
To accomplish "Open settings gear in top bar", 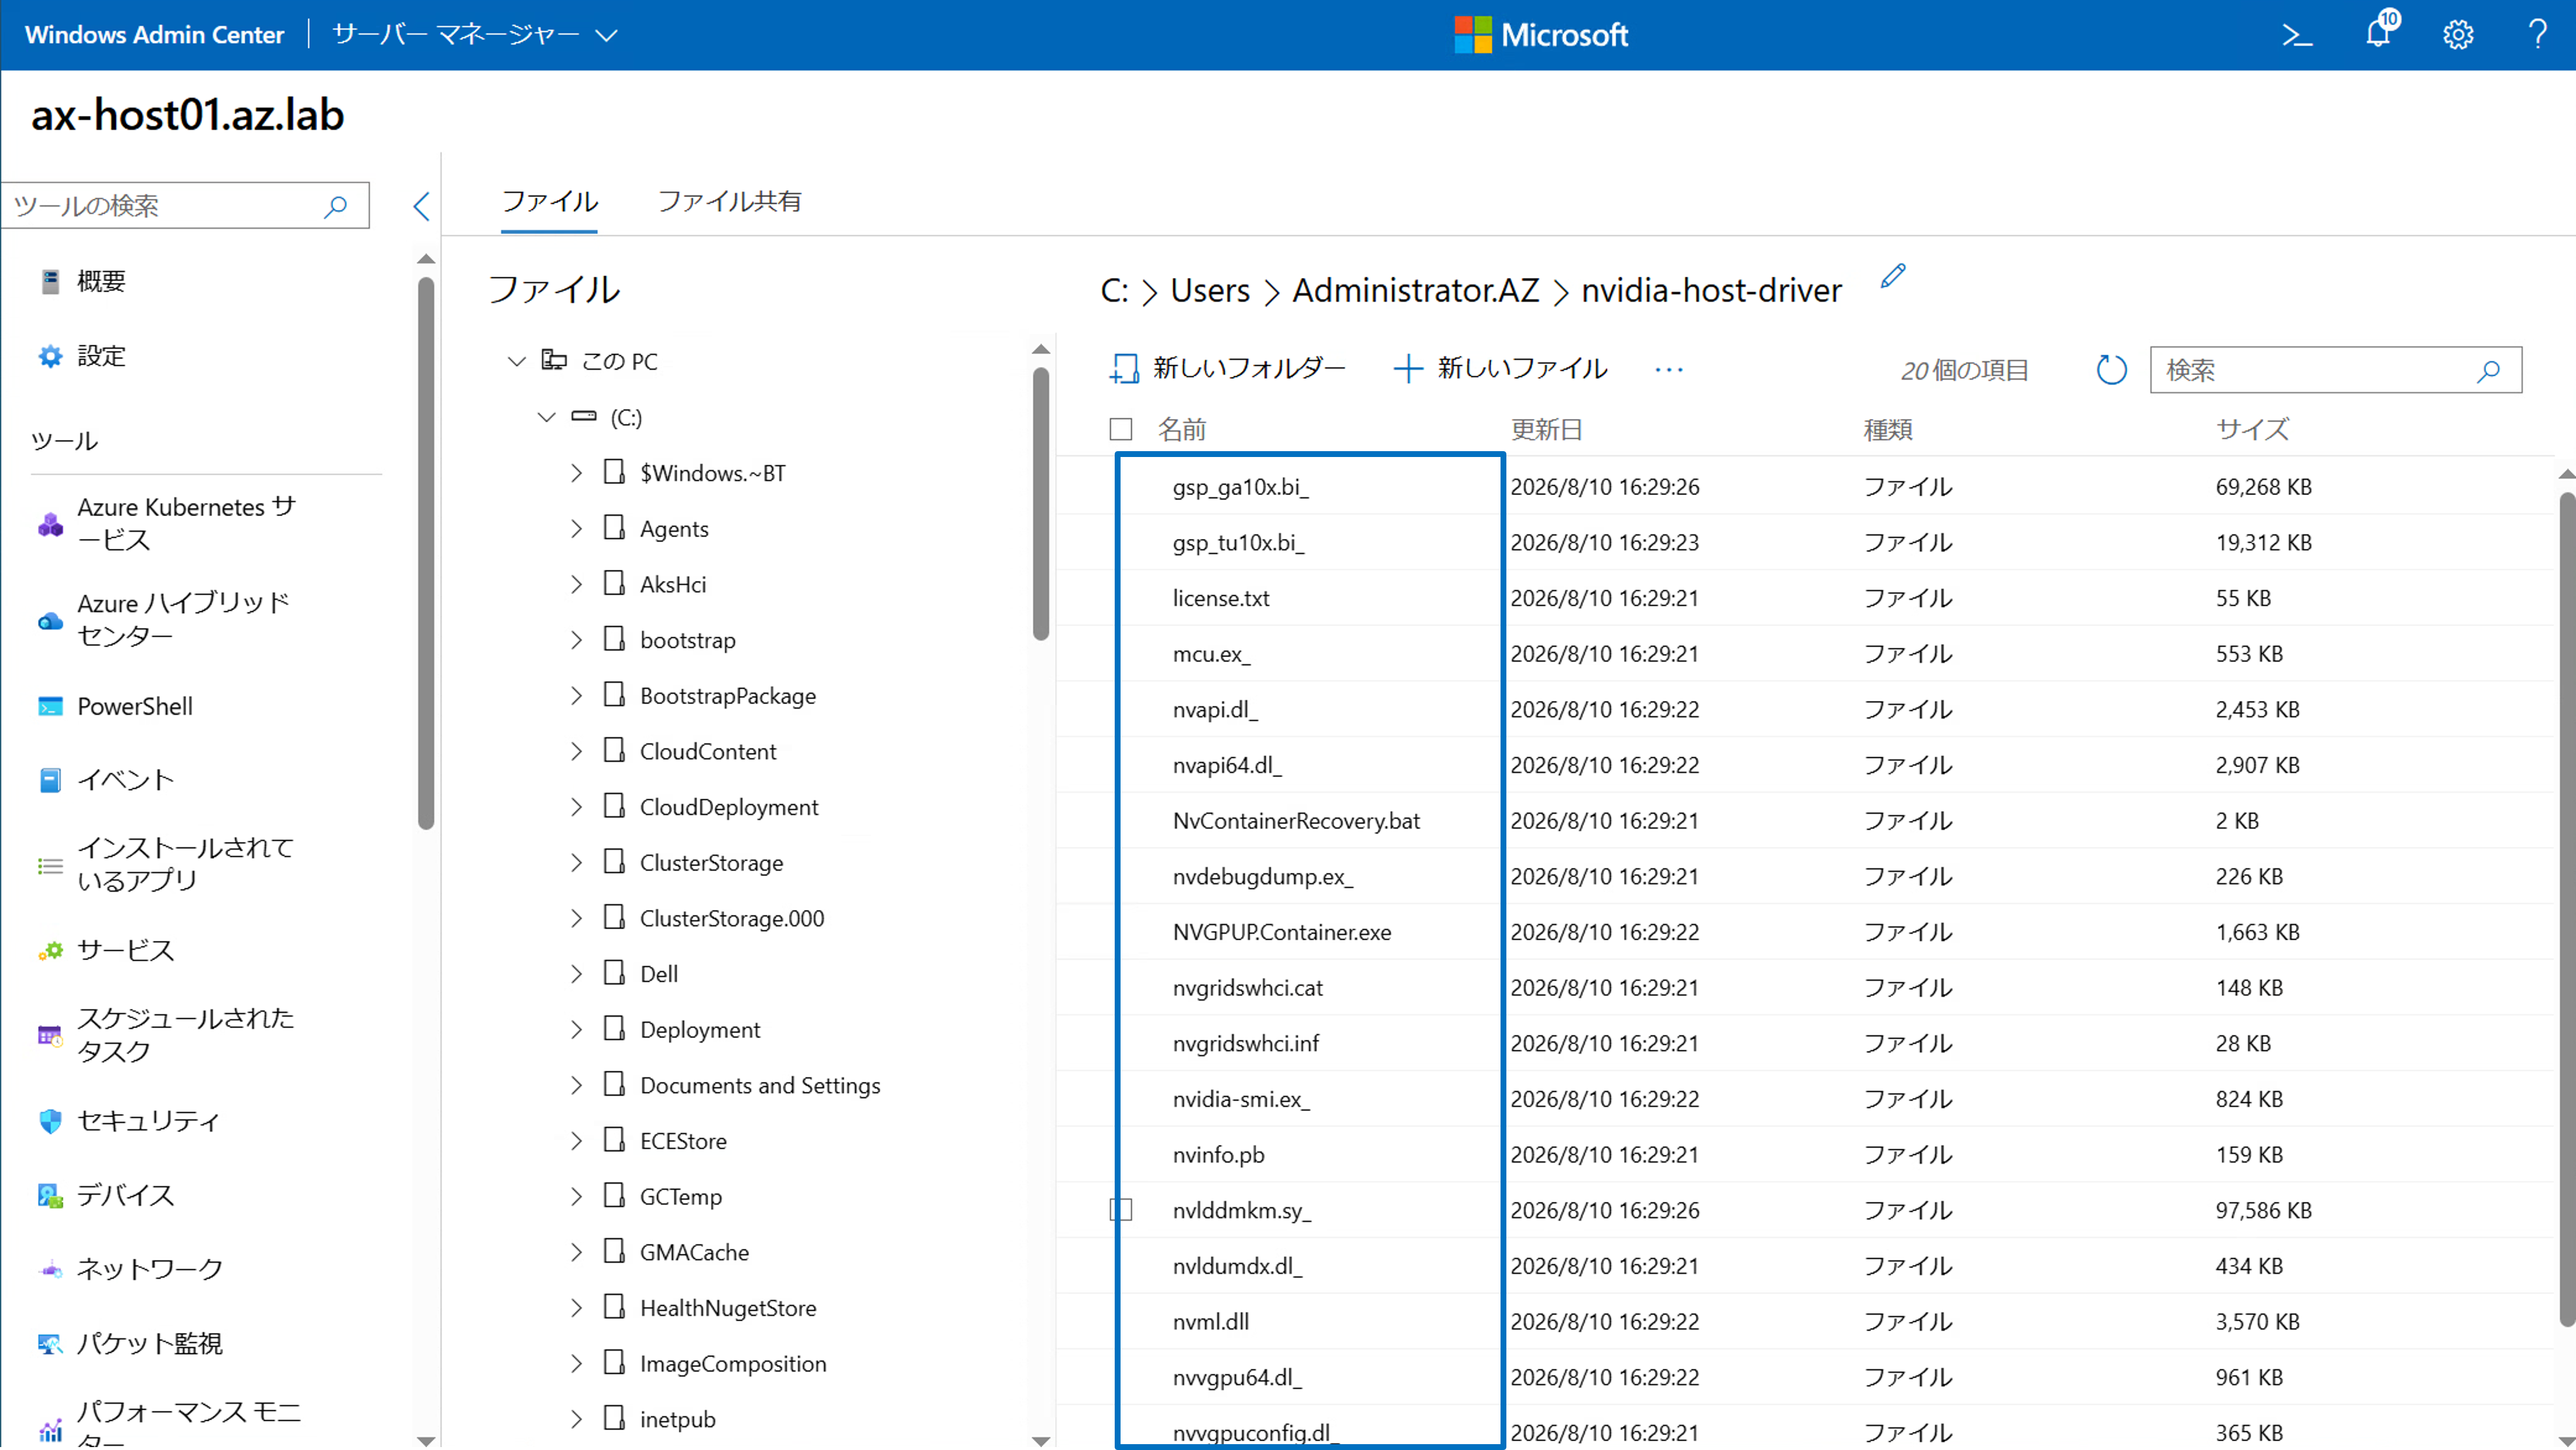I will click(2458, 35).
